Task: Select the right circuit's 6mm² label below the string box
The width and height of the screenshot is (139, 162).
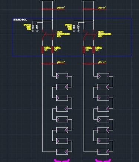Action: tap(102, 62)
